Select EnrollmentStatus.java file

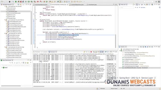15,13
